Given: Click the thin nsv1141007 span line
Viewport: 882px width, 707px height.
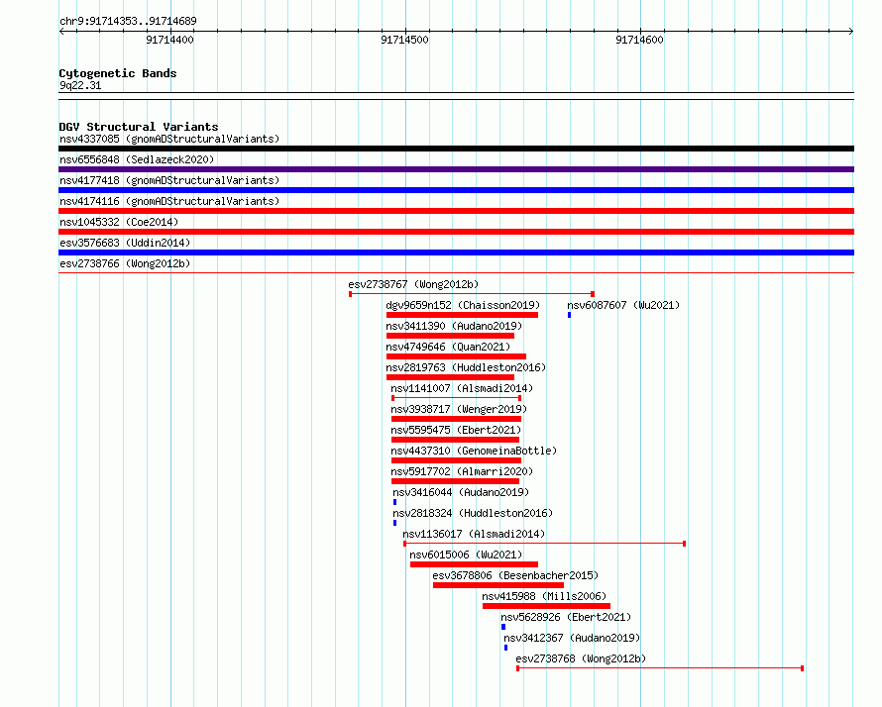Looking at the screenshot, I should [456, 398].
